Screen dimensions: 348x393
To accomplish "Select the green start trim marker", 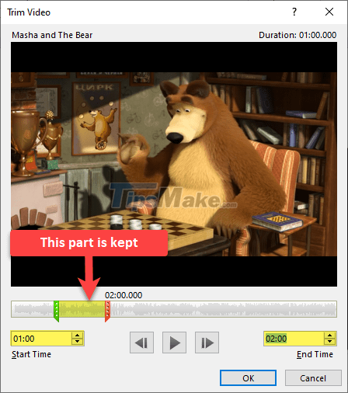I will pyautogui.click(x=57, y=311).
